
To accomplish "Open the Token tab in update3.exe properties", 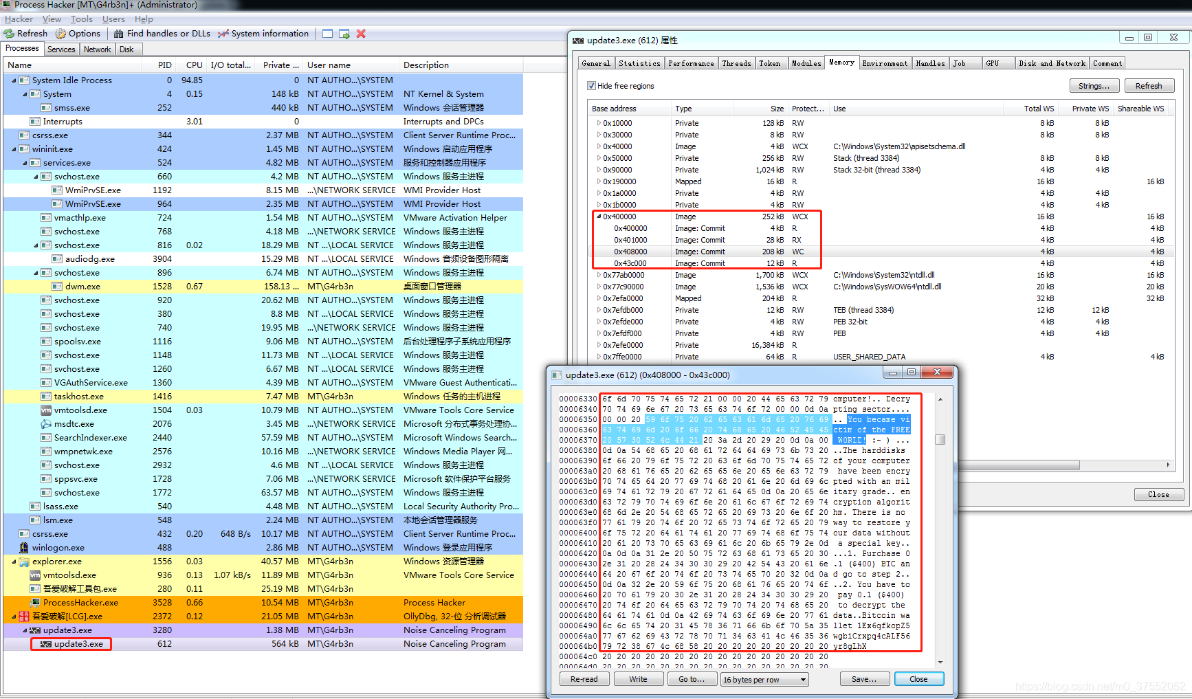I will [x=769, y=63].
